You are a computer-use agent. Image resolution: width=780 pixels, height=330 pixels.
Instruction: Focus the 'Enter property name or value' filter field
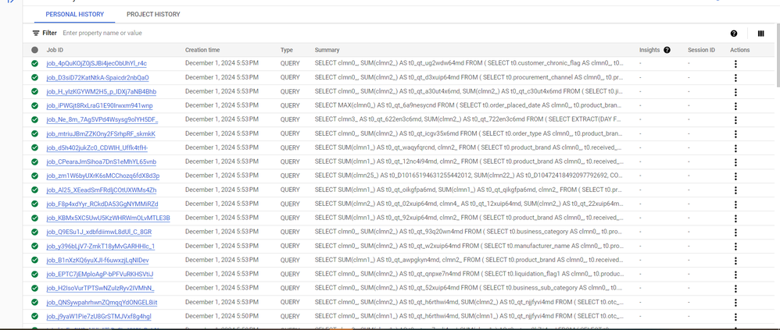(x=102, y=34)
